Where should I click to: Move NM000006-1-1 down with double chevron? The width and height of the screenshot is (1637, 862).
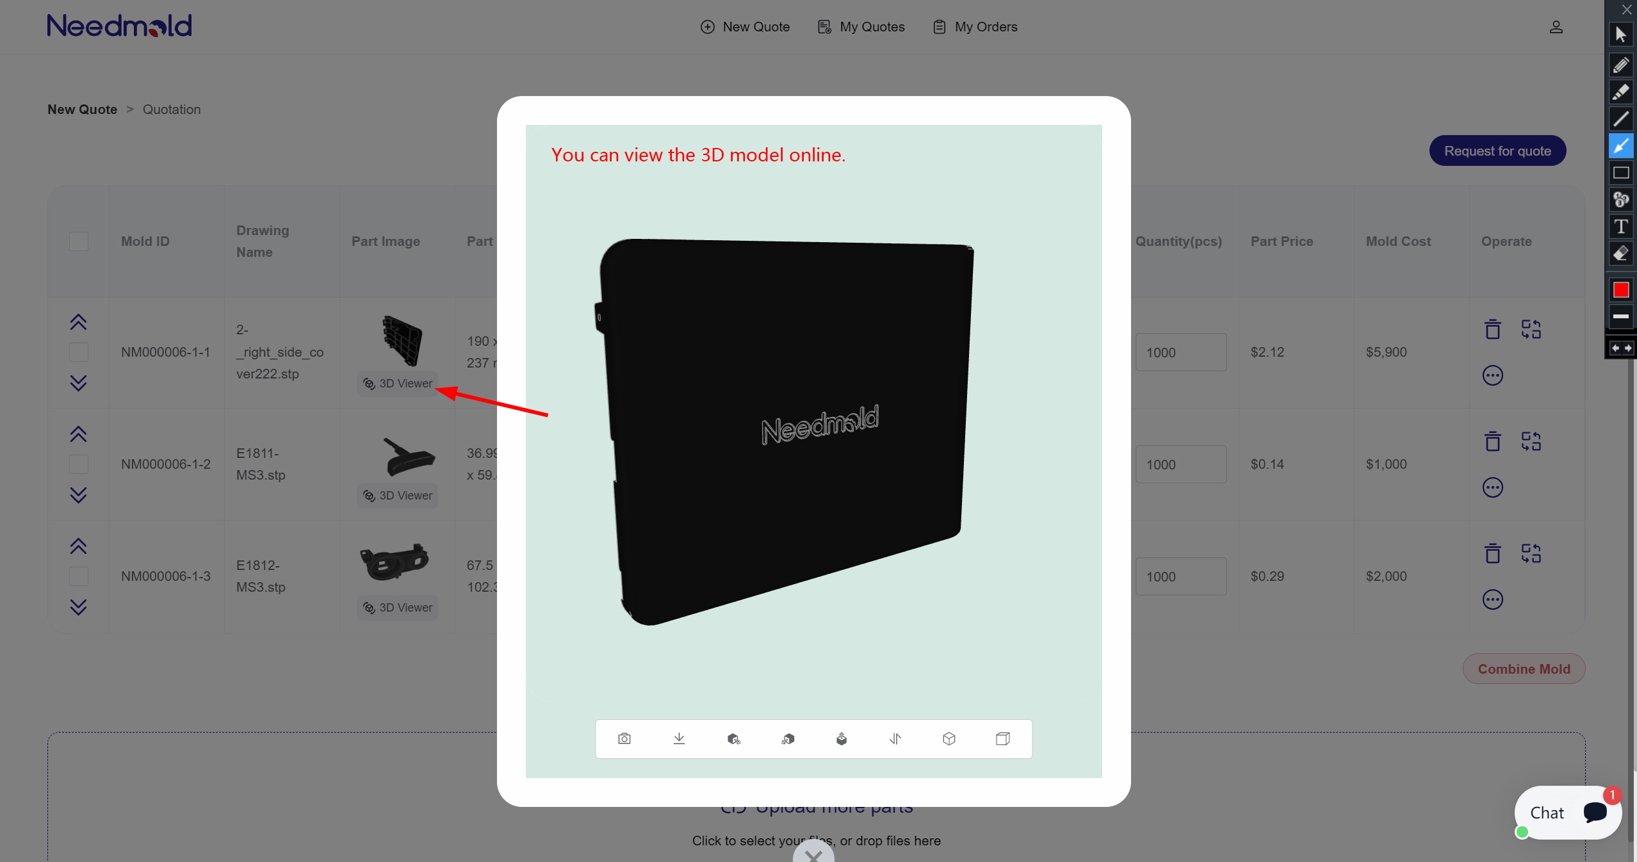click(x=78, y=383)
